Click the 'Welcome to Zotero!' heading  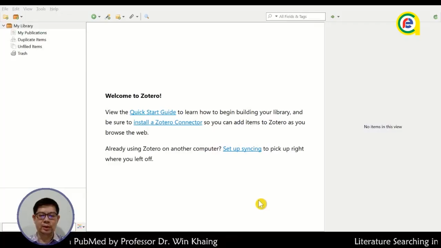(133, 96)
